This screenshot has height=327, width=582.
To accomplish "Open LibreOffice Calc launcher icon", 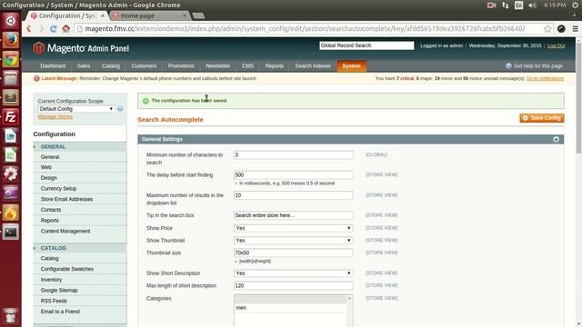I will [x=10, y=155].
